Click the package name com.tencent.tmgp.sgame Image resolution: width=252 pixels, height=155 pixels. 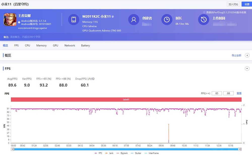(33, 28)
